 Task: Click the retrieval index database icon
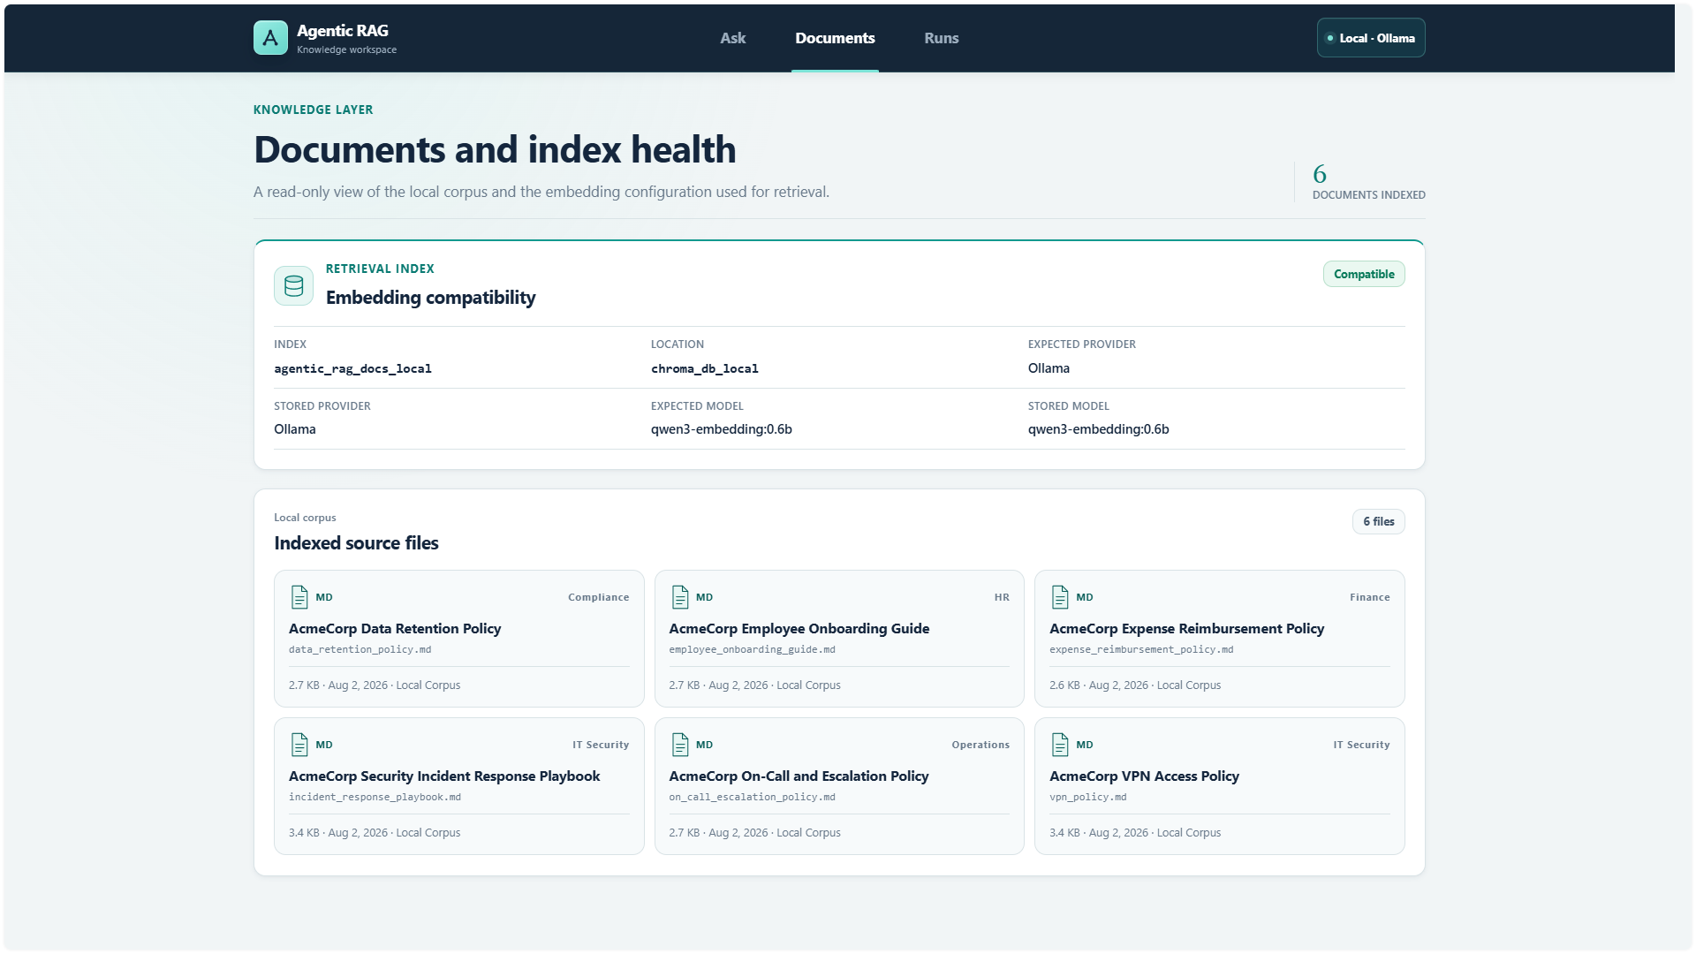tap(293, 285)
